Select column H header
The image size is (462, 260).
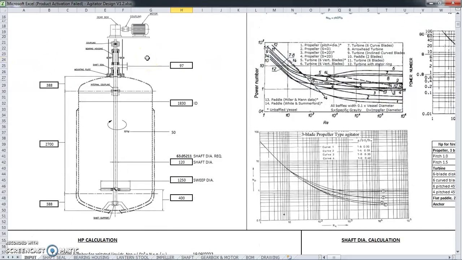(181, 10)
